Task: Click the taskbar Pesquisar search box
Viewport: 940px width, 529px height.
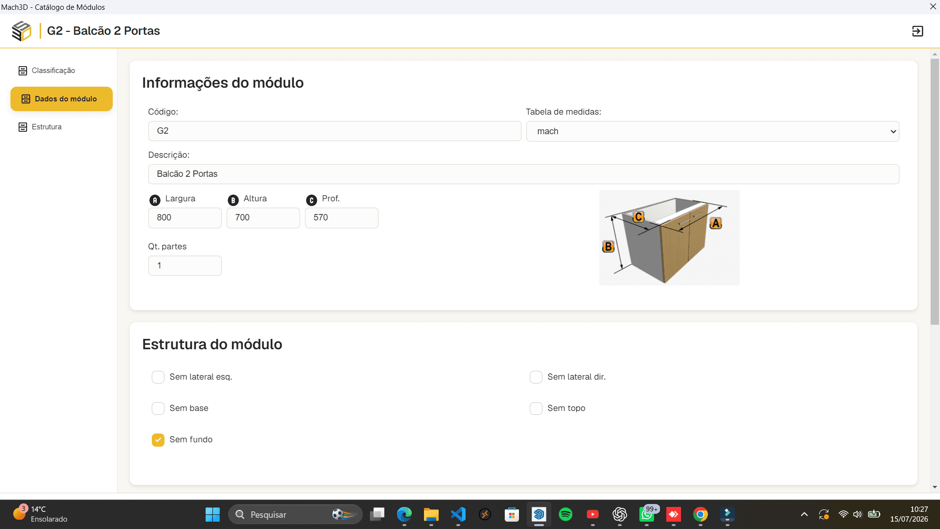Action: [295, 515]
